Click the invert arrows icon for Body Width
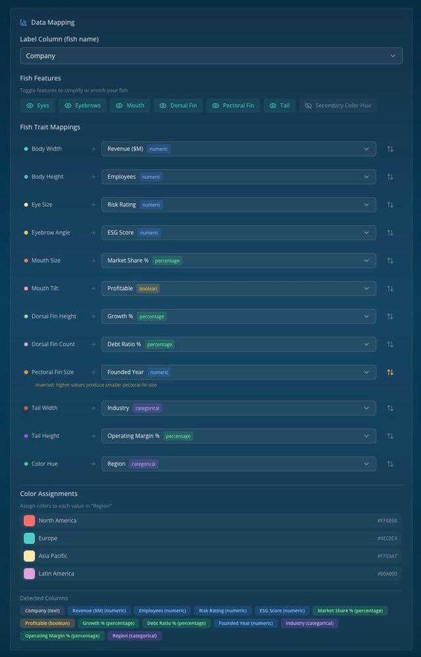The width and height of the screenshot is (421, 657). tap(390, 149)
